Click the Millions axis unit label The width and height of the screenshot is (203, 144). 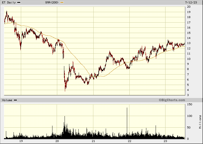pyautogui.click(x=200, y=122)
